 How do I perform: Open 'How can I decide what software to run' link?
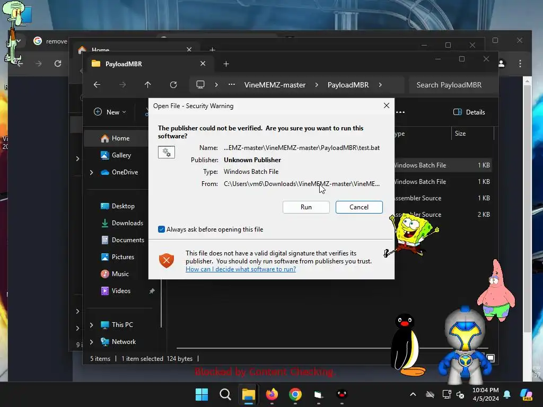(241, 269)
